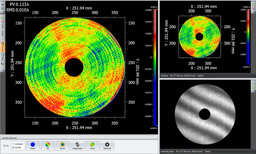Uncheck the Zernike Removal On checkbox
Image resolution: width=256 pixels, height=154 pixels.
coord(4,146)
